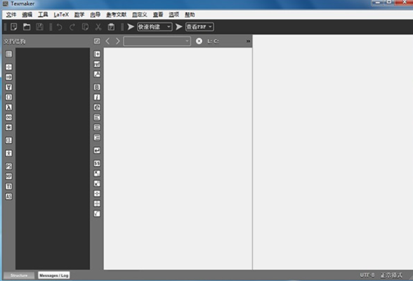Open the Greek letters panel (λ icon)
This screenshot has height=281, width=413.
coord(9,107)
